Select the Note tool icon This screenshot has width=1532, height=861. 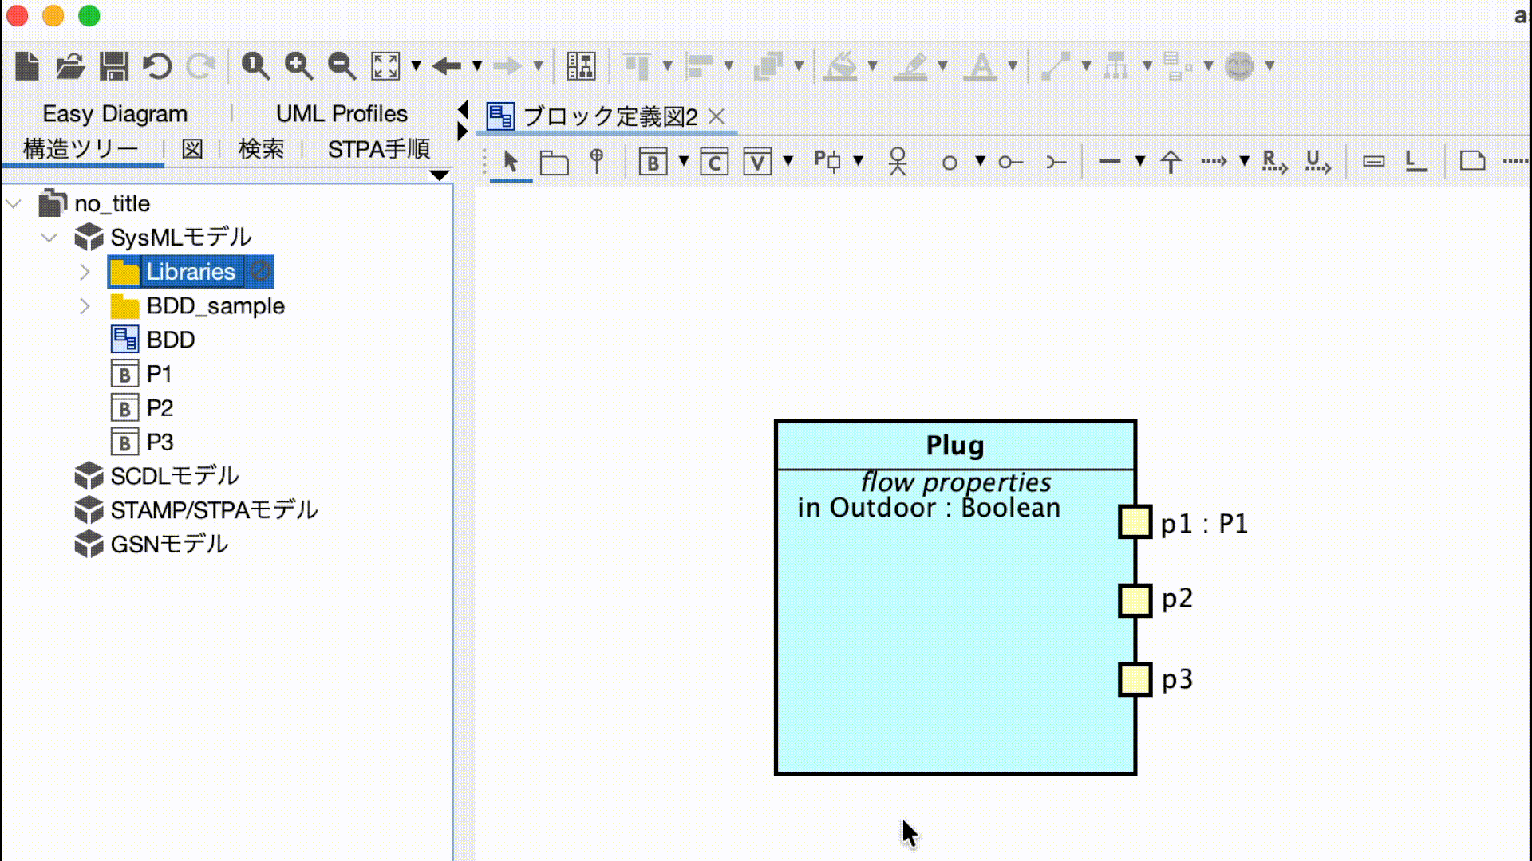(1472, 162)
